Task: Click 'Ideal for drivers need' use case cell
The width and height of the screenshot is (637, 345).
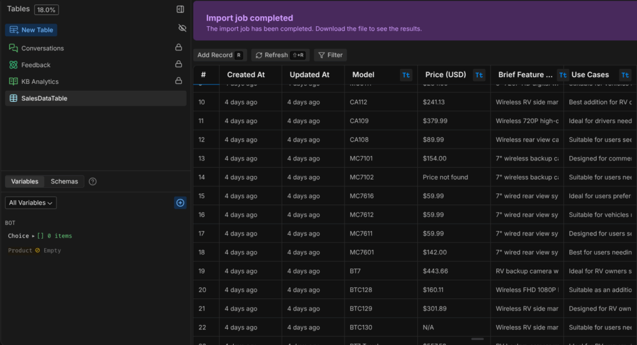Action: pyautogui.click(x=600, y=121)
